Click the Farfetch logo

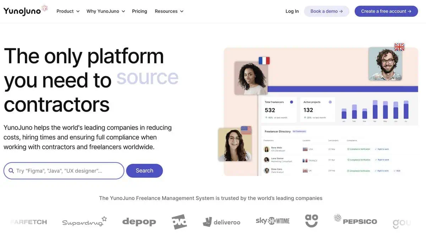pyautogui.click(x=29, y=222)
